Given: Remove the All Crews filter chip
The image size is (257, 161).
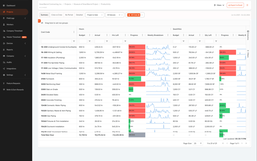Looking at the screenshot, I should (x=139, y=15).
